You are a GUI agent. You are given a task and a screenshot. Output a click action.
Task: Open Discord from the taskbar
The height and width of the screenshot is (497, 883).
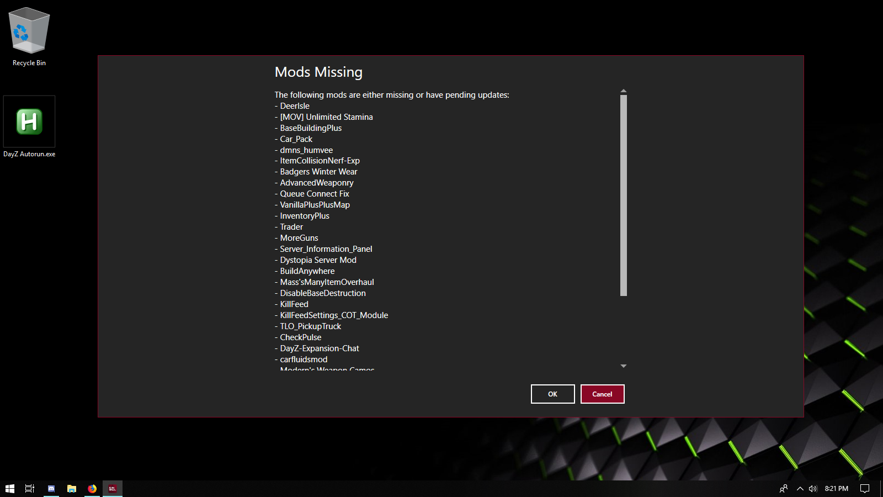point(51,489)
